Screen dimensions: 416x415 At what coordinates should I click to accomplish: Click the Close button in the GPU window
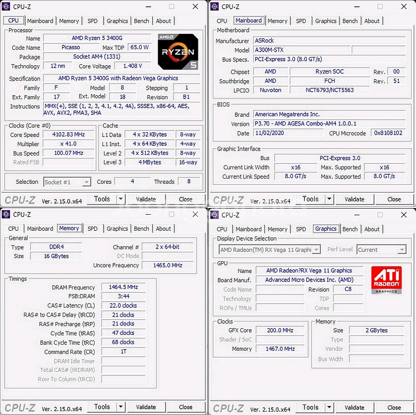pyautogui.click(x=394, y=407)
